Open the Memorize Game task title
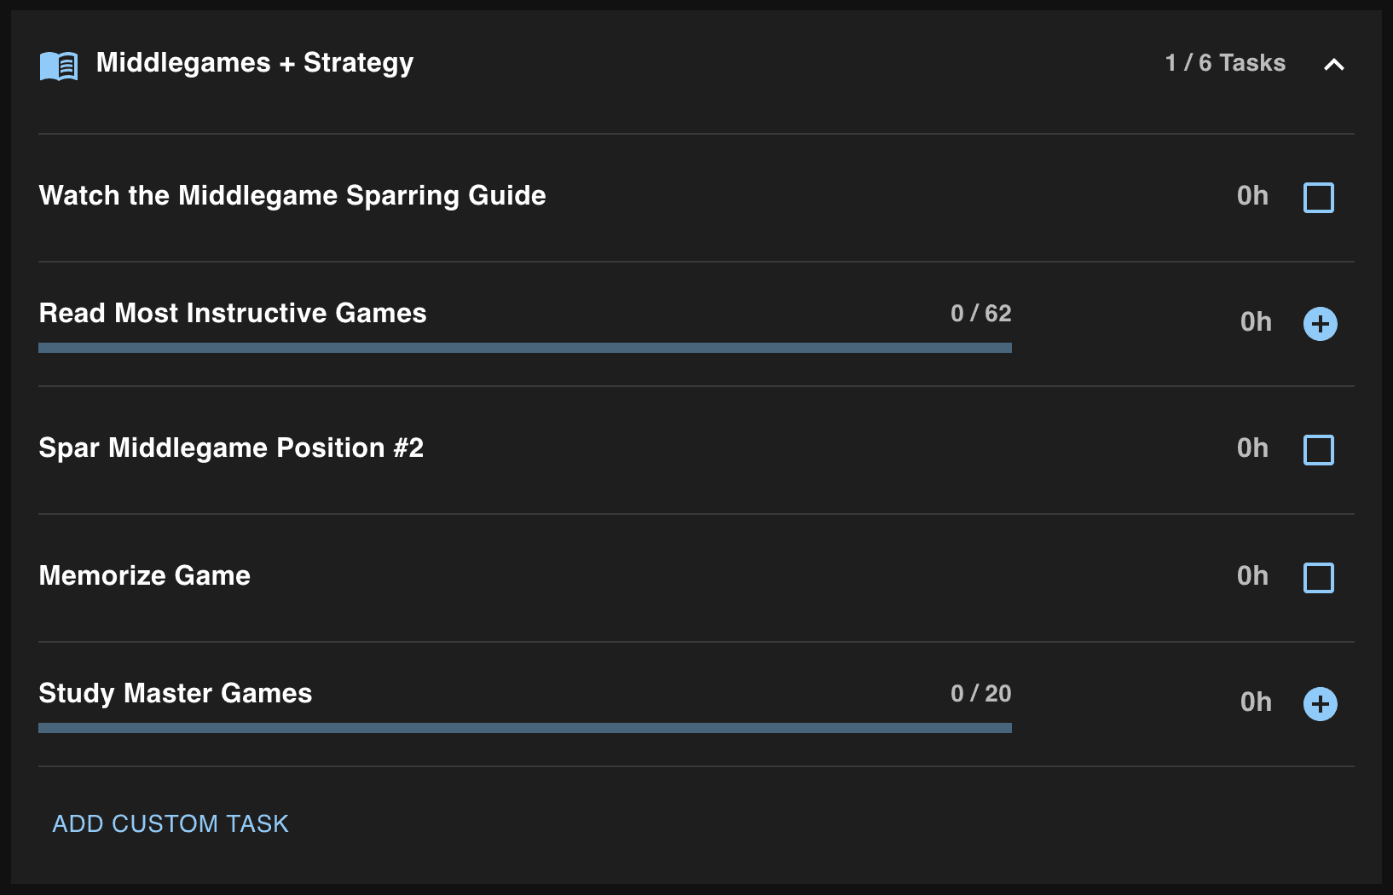This screenshot has height=895, width=1393. click(x=145, y=576)
